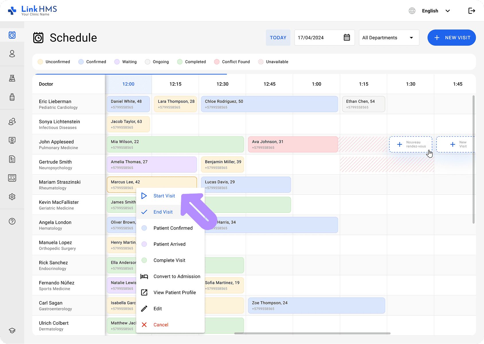Open the calendar date picker icon
This screenshot has width=484, height=344.
click(x=347, y=38)
